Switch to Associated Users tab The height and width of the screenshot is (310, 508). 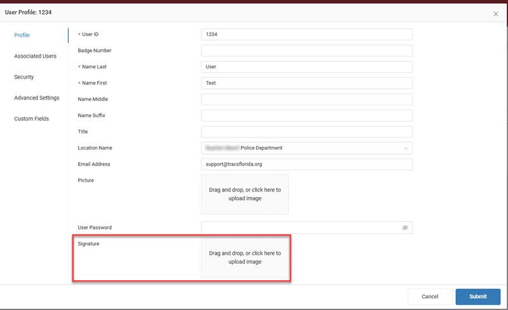point(36,56)
